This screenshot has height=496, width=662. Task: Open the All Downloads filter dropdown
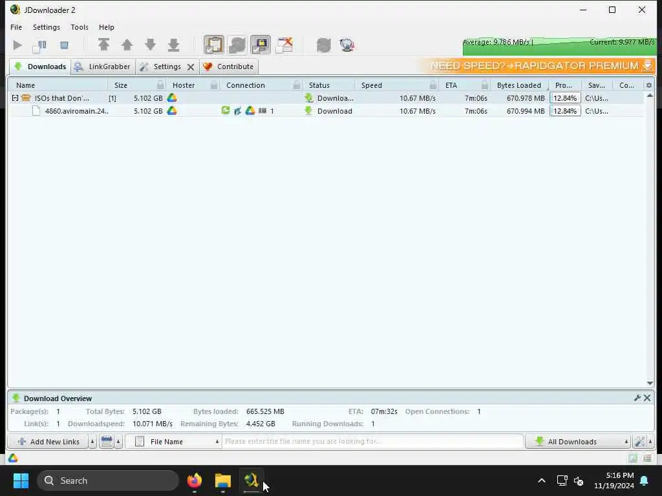point(577,442)
